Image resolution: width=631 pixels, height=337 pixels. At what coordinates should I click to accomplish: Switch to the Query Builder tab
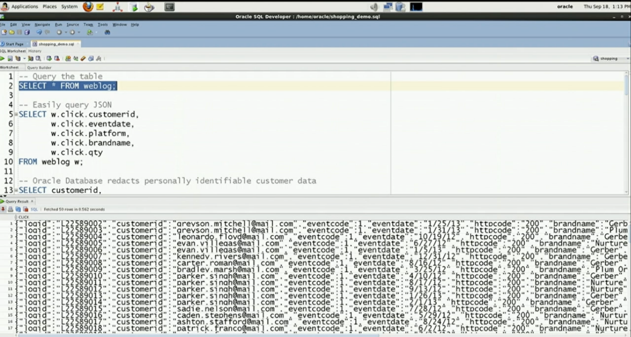(39, 67)
